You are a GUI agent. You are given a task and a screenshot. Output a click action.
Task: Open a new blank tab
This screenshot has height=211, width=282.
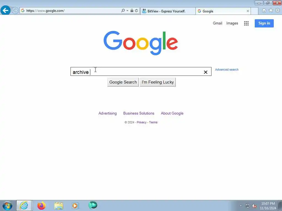[254, 11]
